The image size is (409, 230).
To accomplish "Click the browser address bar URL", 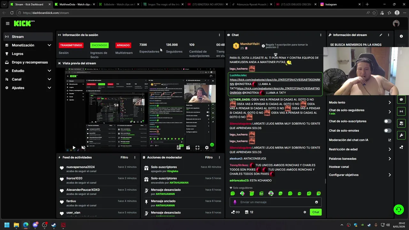I will tap(46, 13).
